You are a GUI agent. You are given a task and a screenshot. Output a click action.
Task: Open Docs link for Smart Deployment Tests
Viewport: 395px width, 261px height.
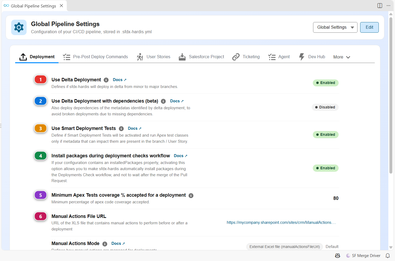(x=135, y=129)
